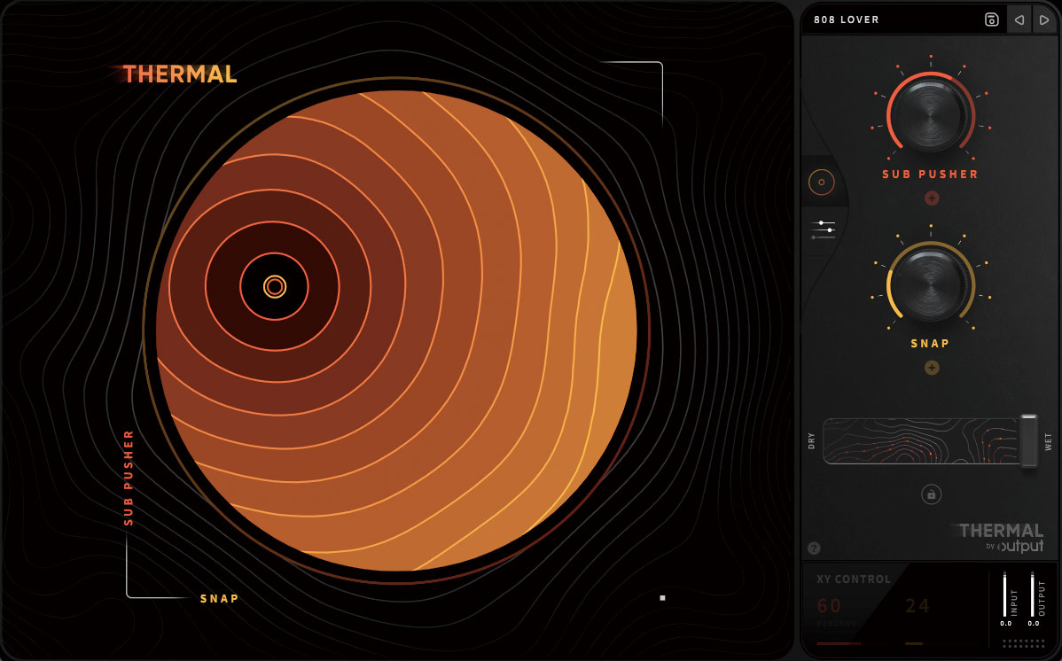Go to the previous preset arrow
Image resolution: width=1062 pixels, height=661 pixels.
tap(1019, 20)
